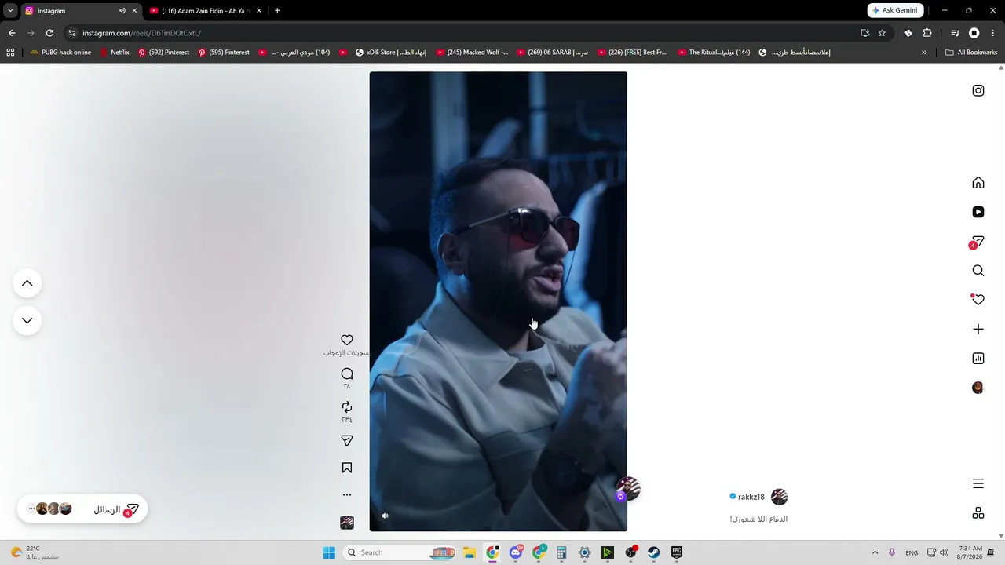Open the xDIE Store bookmark
The height and width of the screenshot is (565, 1005).
pos(390,53)
